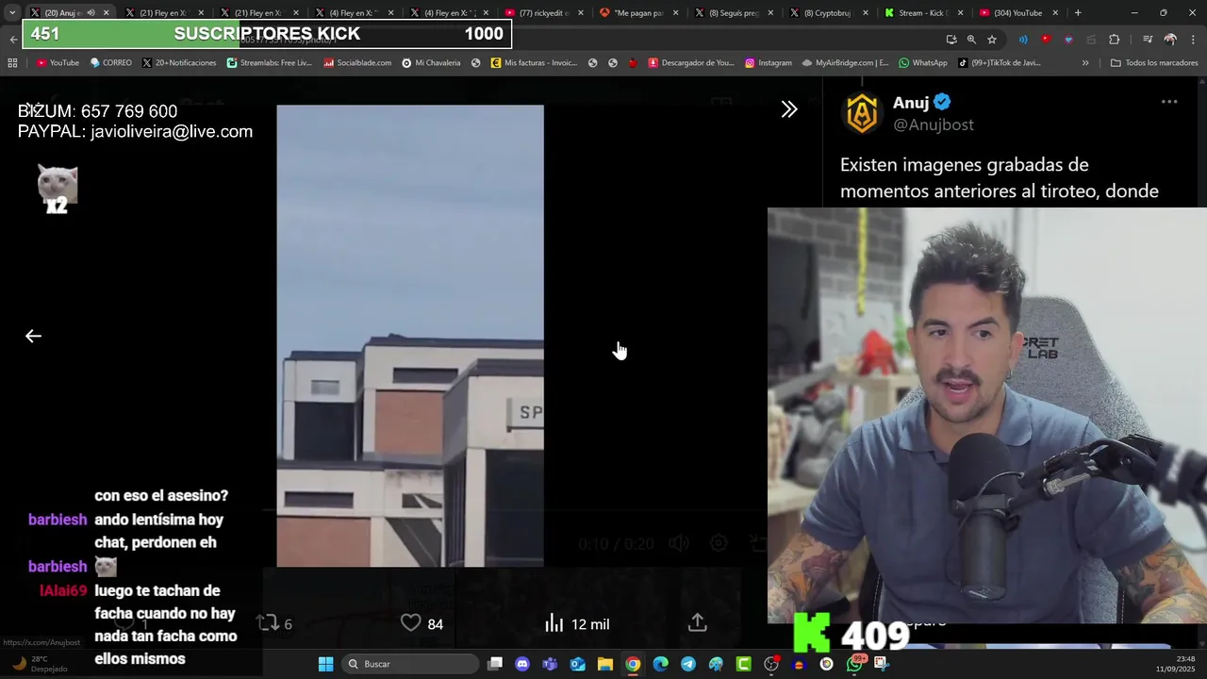Switch to the '(77) rickyedit' YouTube tab
This screenshot has height=679, width=1207.
[545, 13]
